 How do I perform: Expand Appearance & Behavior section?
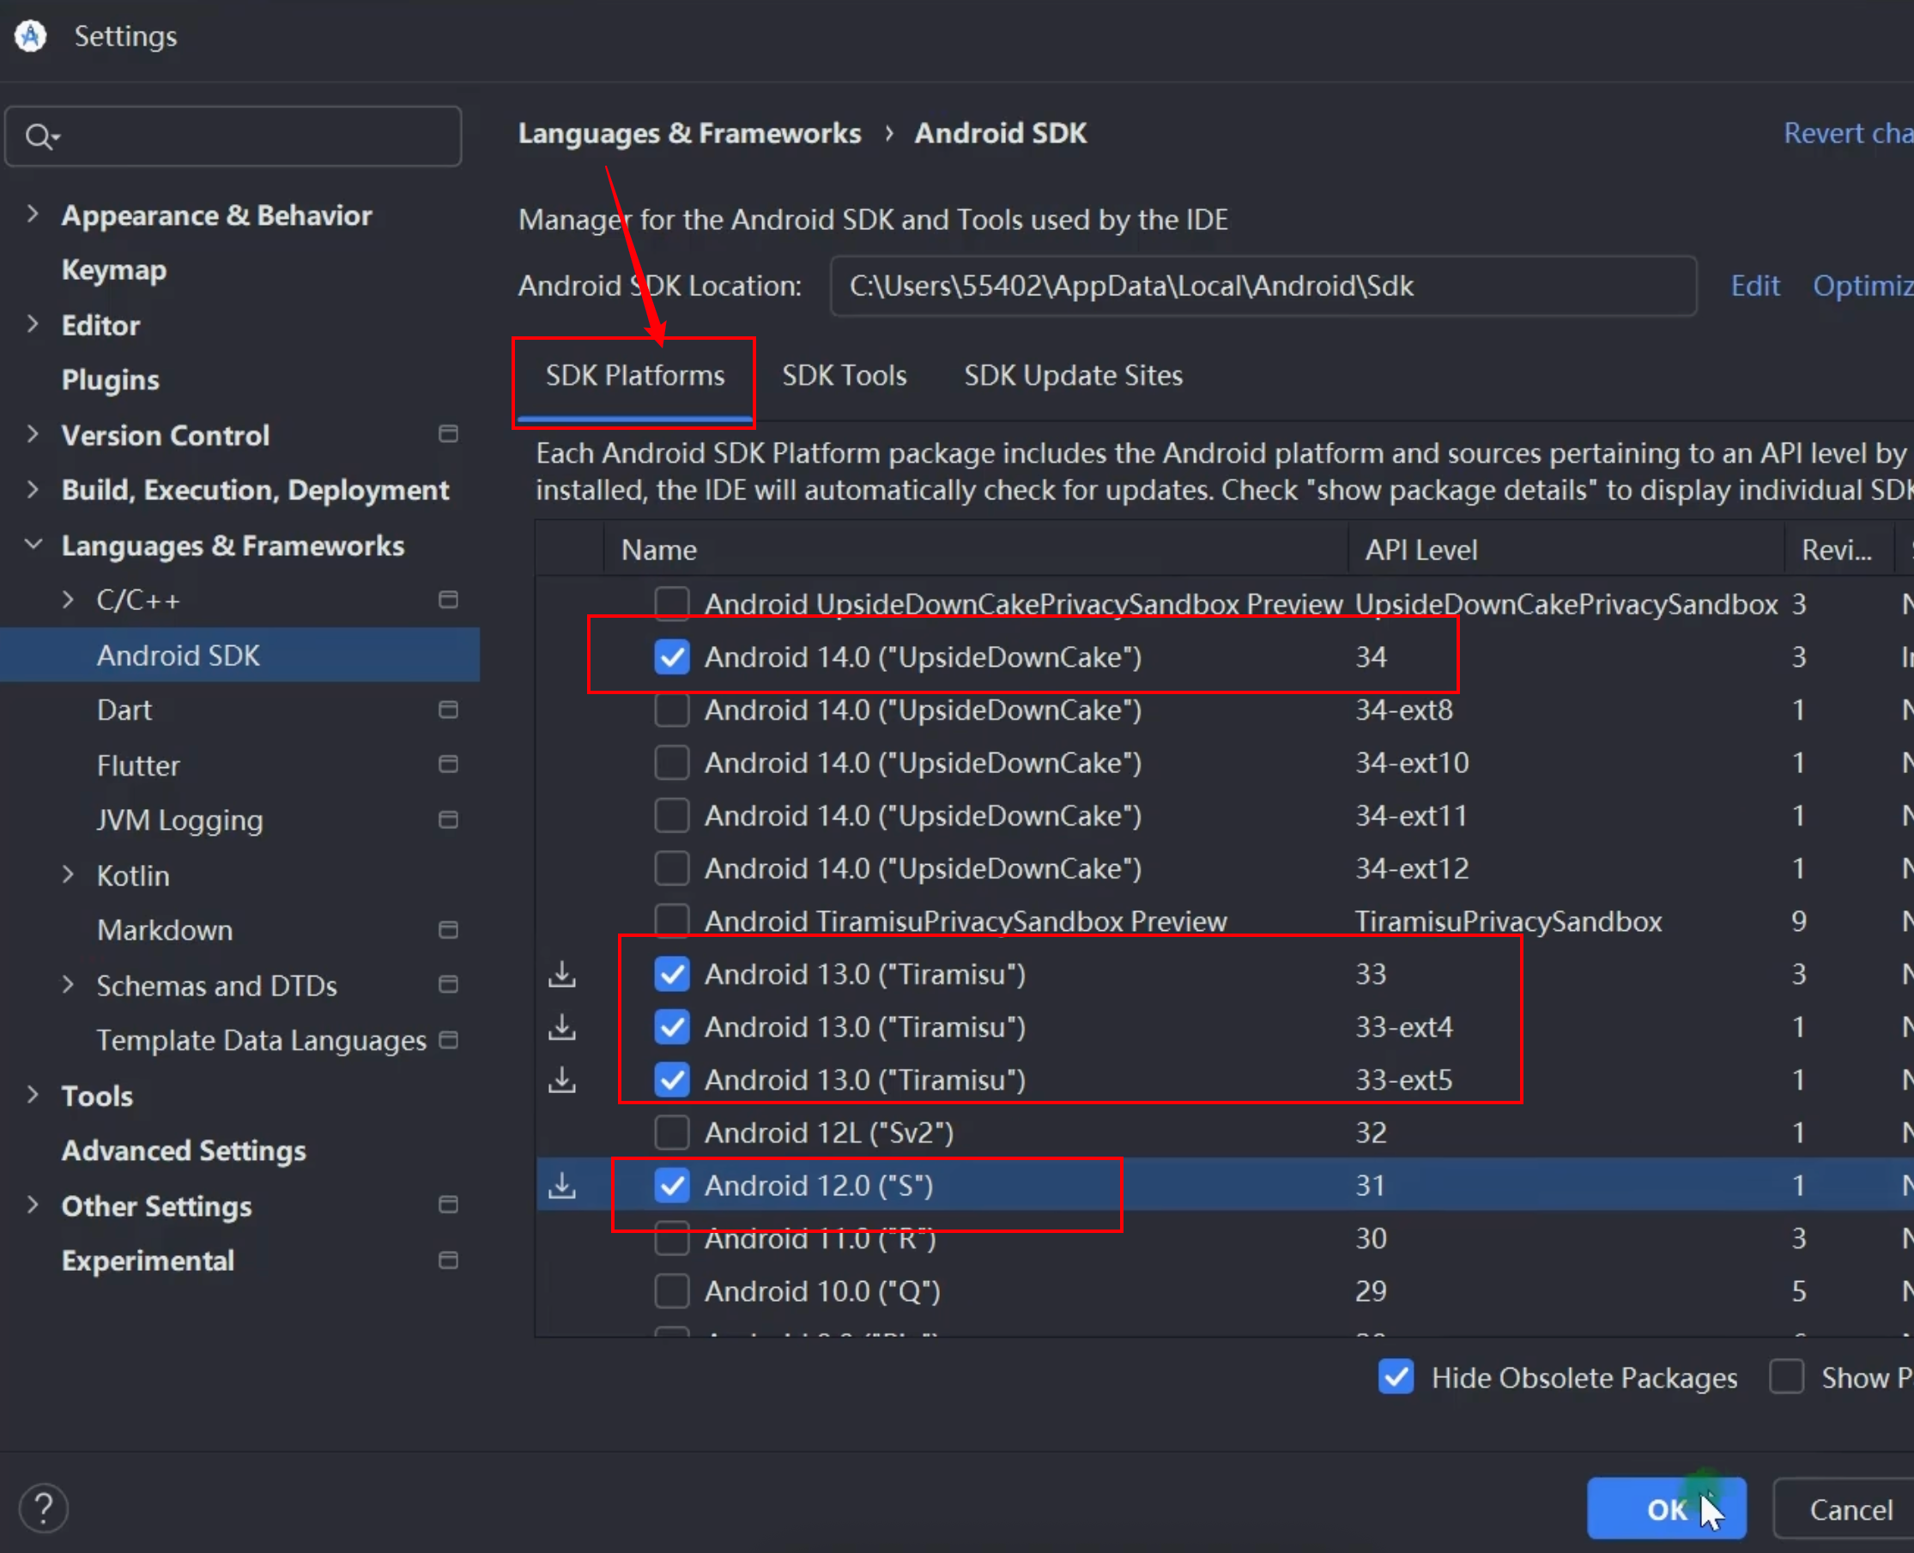pos(33,215)
